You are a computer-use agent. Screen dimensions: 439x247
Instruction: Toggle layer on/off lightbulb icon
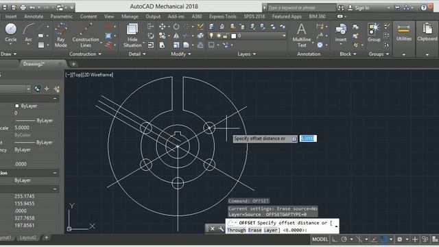point(211,36)
